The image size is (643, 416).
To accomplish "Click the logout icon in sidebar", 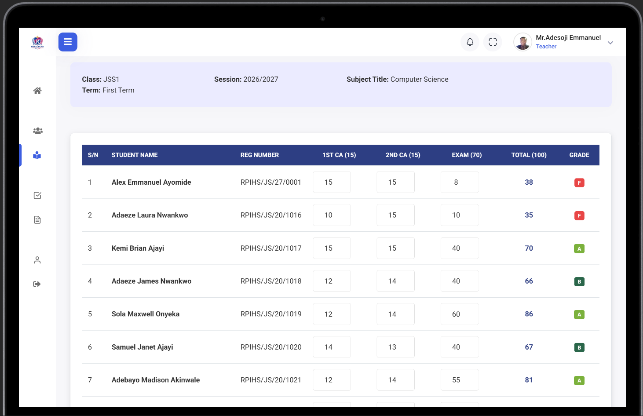I will [37, 284].
